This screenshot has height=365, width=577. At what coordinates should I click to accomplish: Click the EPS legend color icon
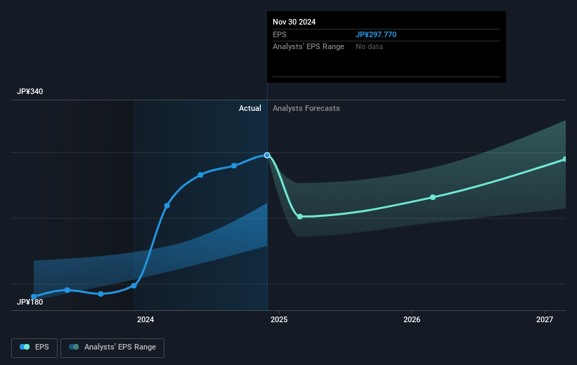25,347
